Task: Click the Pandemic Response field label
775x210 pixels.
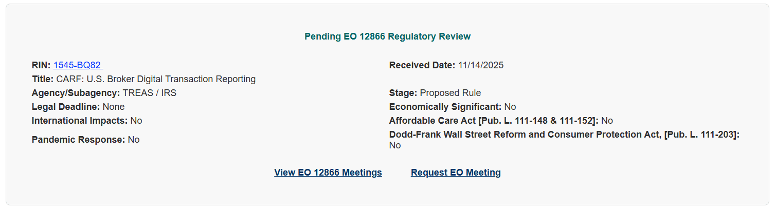Action: [78, 140]
